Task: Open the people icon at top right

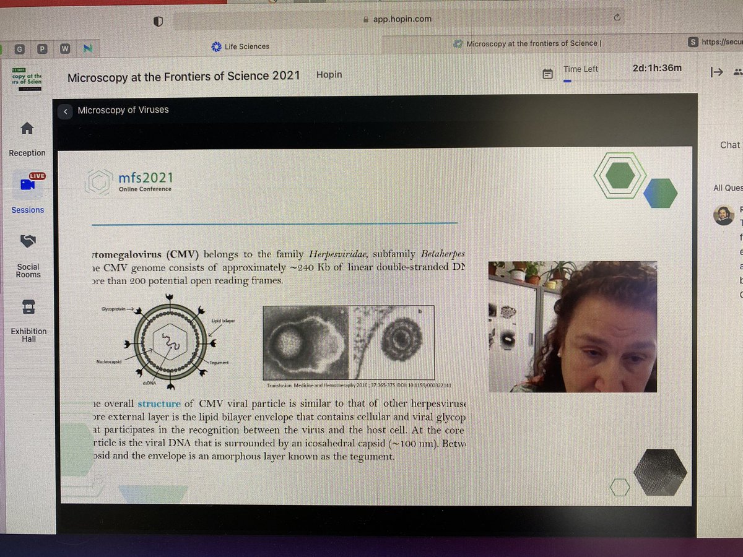Action: pyautogui.click(x=737, y=72)
